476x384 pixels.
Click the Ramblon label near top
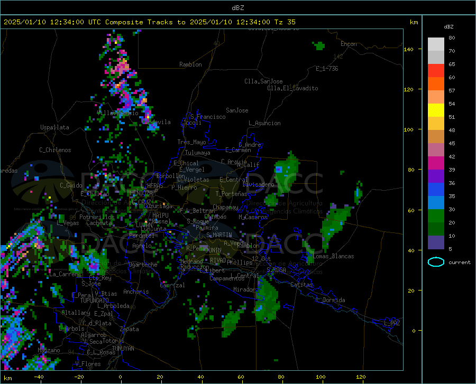tap(190, 64)
